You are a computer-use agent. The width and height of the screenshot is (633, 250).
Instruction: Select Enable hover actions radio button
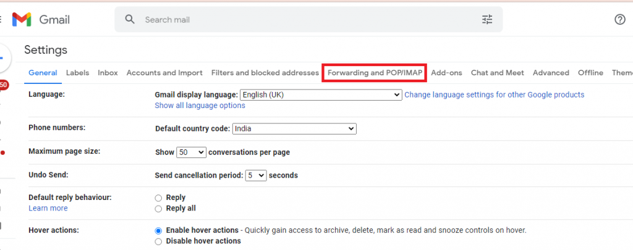click(x=158, y=231)
